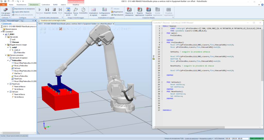Collapse the ResetVuoto procedure node
Image resolution: width=264 pixels, height=140 pixels.
pyautogui.click(x=8, y=84)
